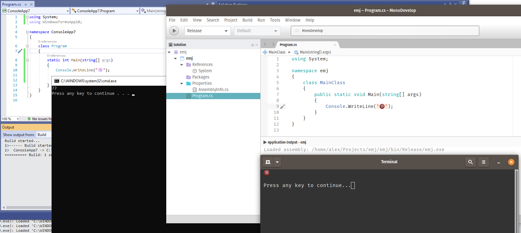
Task: Open the Terminal hamburger menu
Action: click(484, 162)
